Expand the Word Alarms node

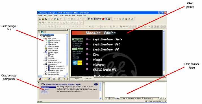click(46, 42)
